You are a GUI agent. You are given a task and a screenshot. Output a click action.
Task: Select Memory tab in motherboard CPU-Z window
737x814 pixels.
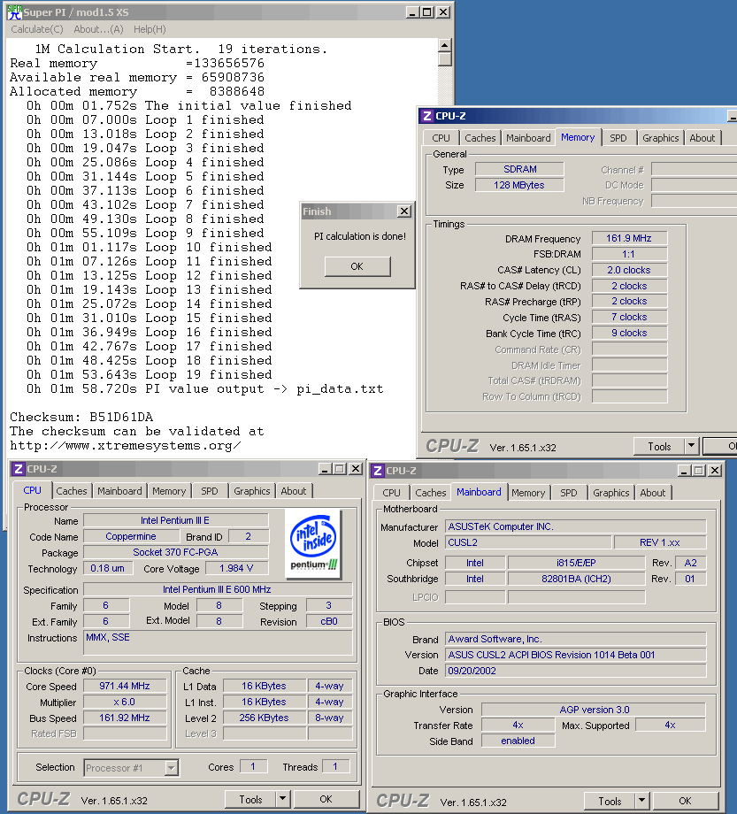pyautogui.click(x=528, y=493)
